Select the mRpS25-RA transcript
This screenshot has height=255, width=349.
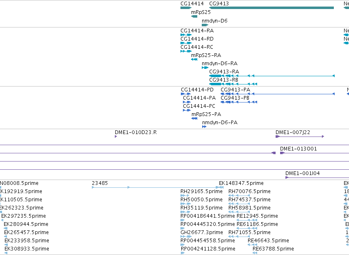194,59
